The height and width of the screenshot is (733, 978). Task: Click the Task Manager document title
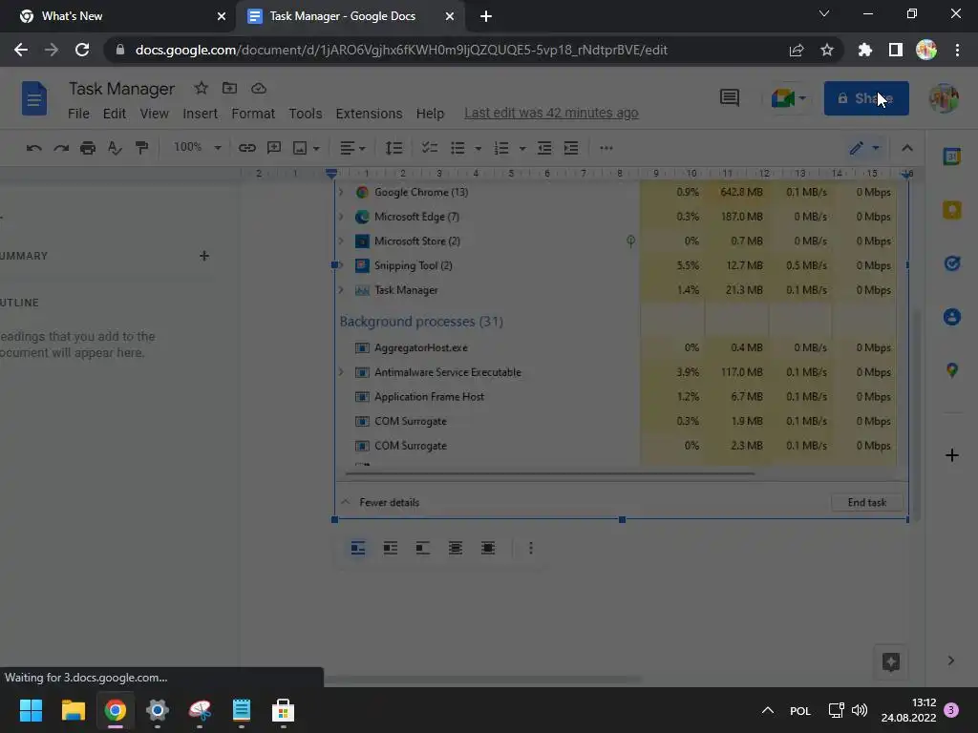click(x=121, y=89)
